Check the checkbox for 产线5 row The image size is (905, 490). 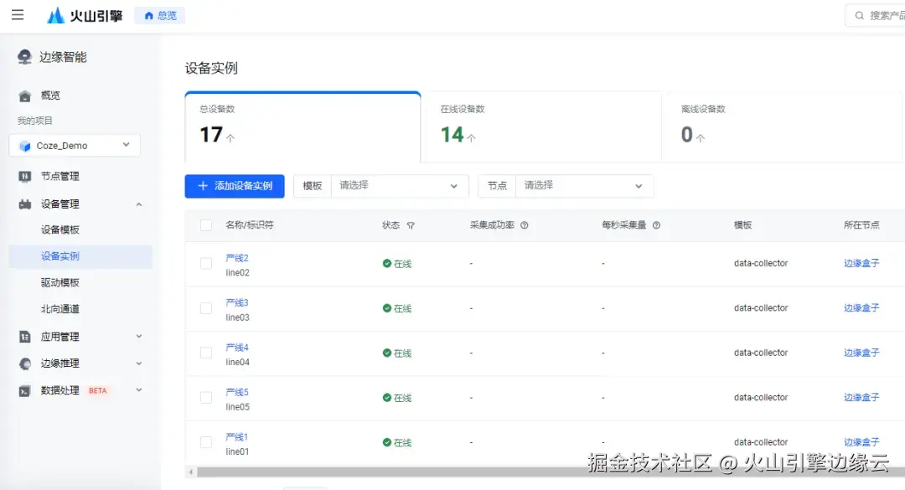[x=205, y=397]
